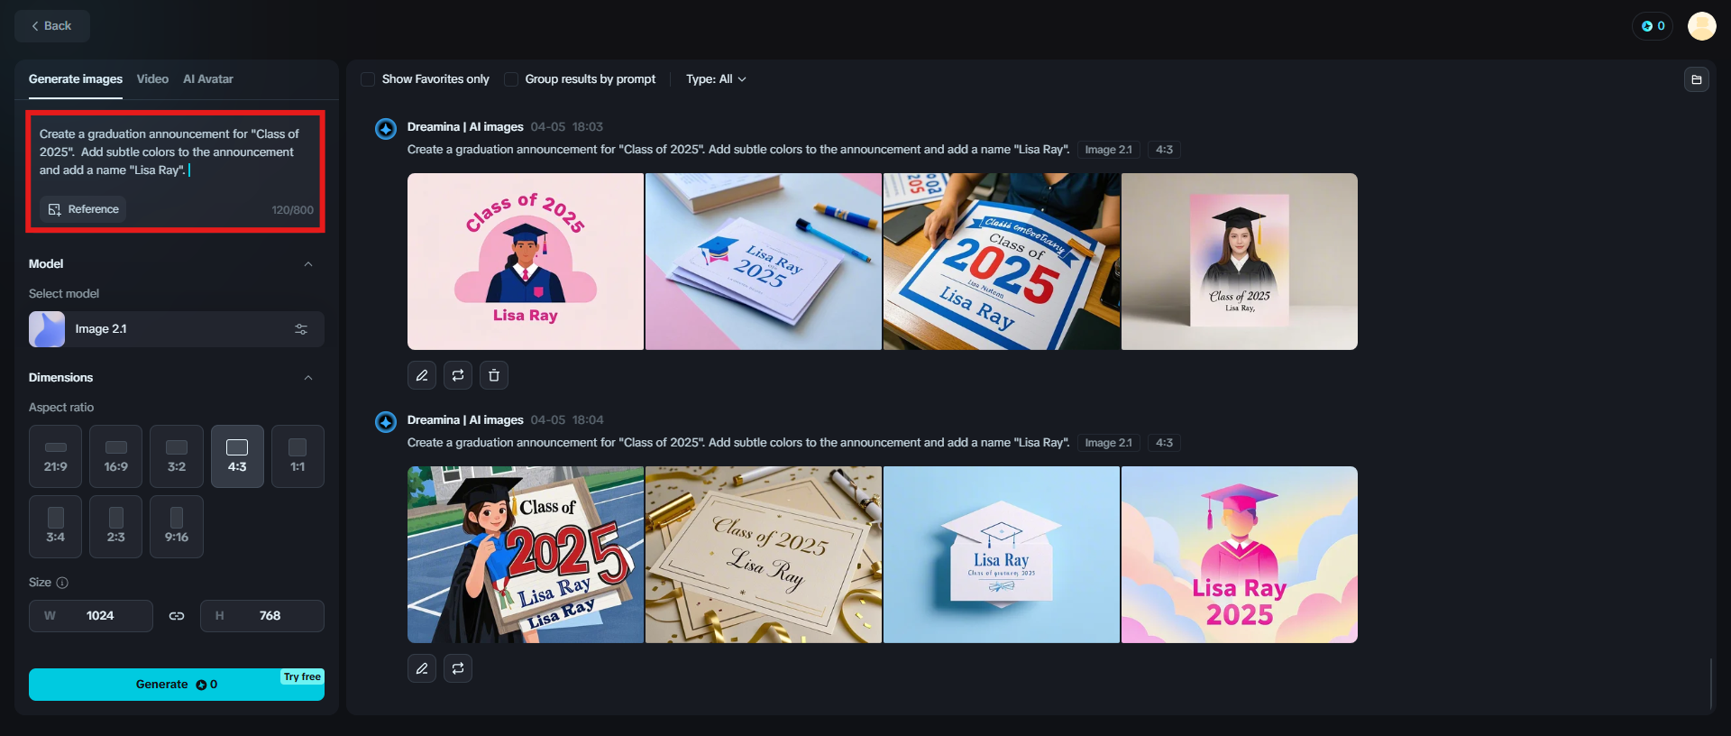Delete the 18:03 generation

click(494, 375)
